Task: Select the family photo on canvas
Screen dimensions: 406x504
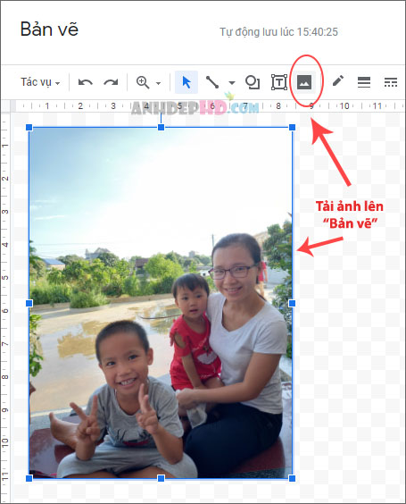Action: point(161,303)
